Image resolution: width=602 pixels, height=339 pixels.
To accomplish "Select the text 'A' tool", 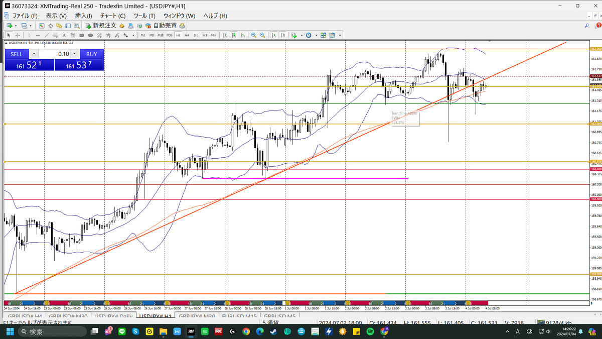I will tap(64, 35).
